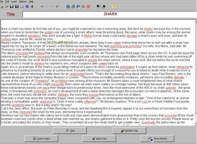Click the yellow question mark help icon

pos(114,7)
